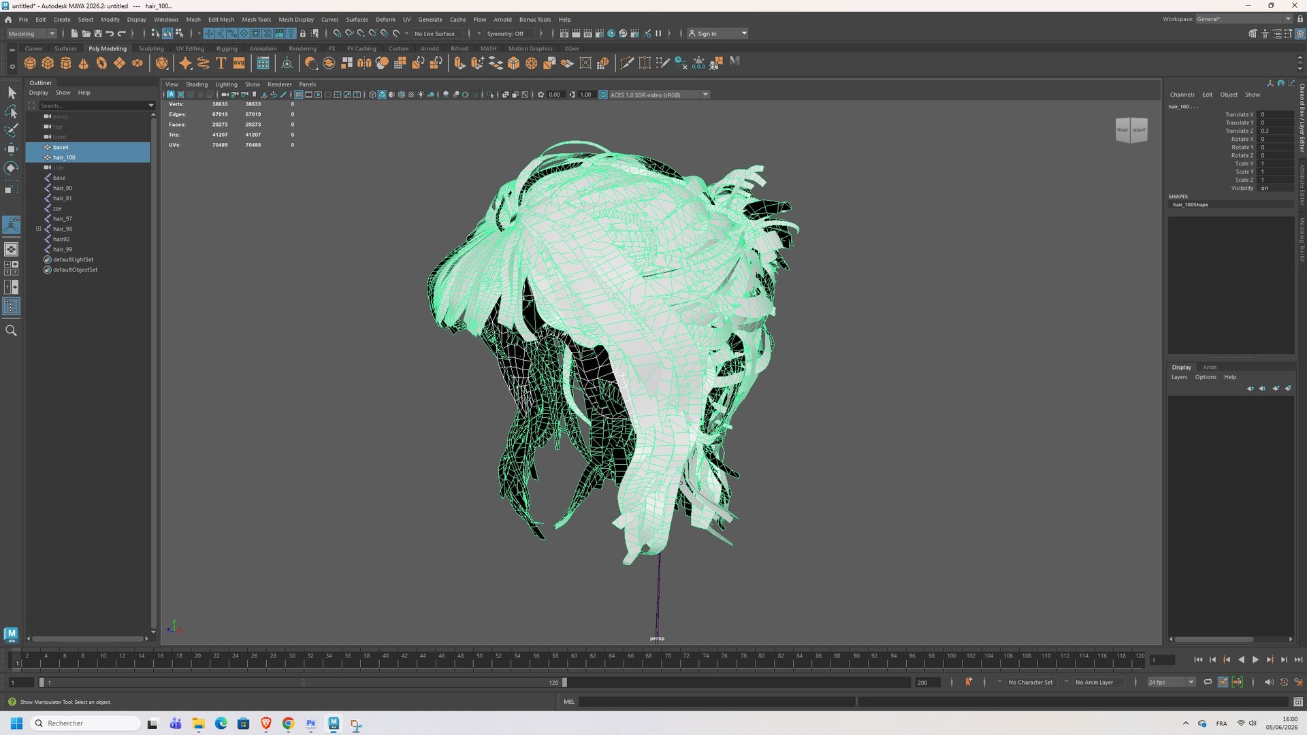
Task: Expand the hair_98 node in Outliner
Action: (x=39, y=229)
